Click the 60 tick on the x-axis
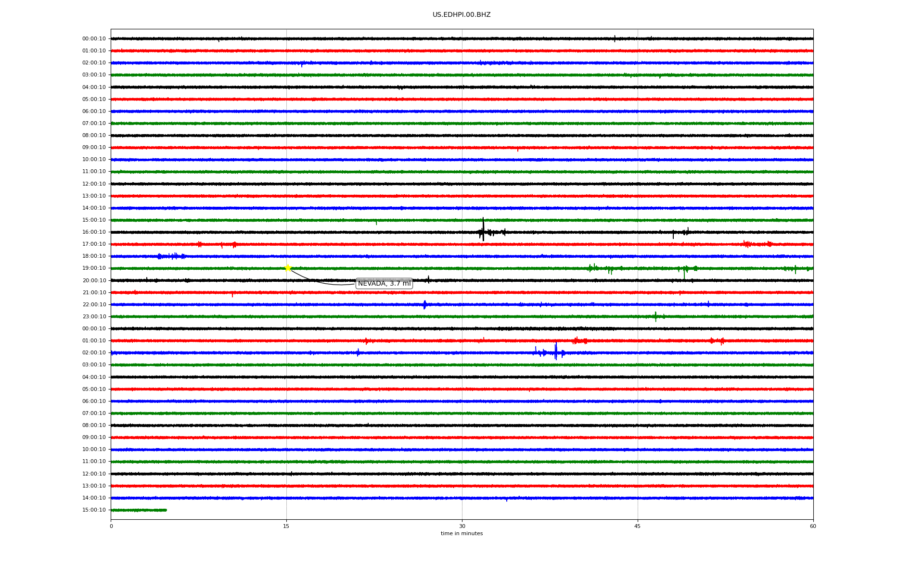The image size is (924, 577). pos(813,526)
